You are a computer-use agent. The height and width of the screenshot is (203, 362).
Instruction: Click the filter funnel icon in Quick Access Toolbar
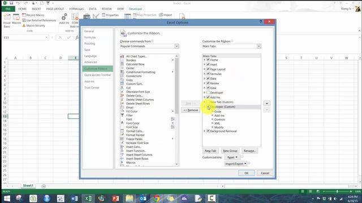click(48, 3)
